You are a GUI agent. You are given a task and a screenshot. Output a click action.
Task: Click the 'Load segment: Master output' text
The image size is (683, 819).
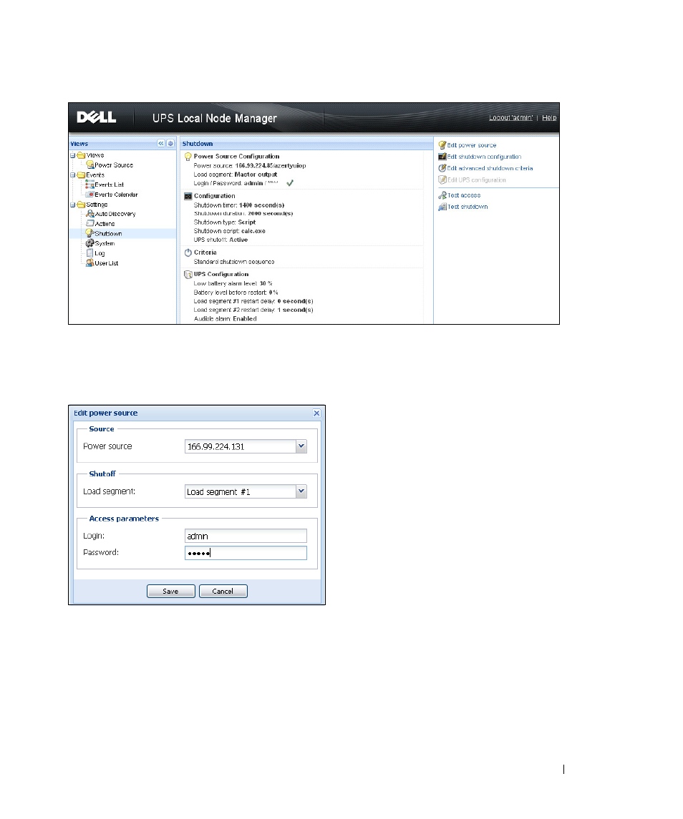click(236, 175)
